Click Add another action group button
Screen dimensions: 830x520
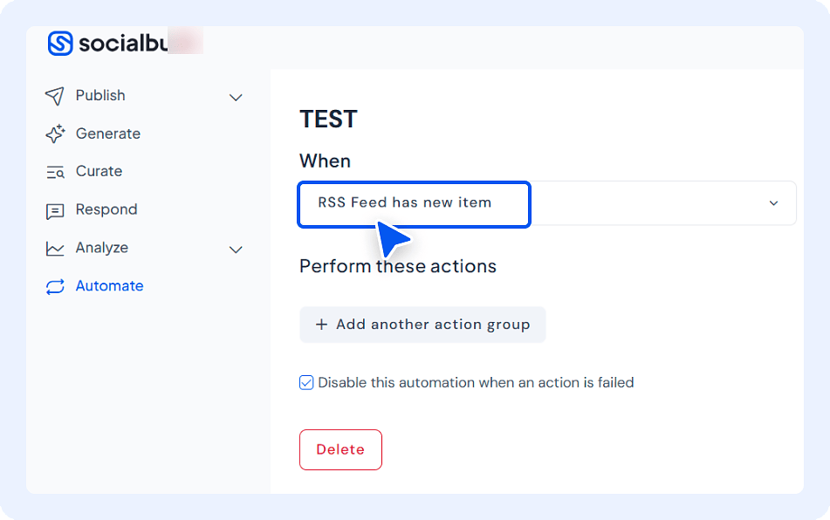pos(422,325)
